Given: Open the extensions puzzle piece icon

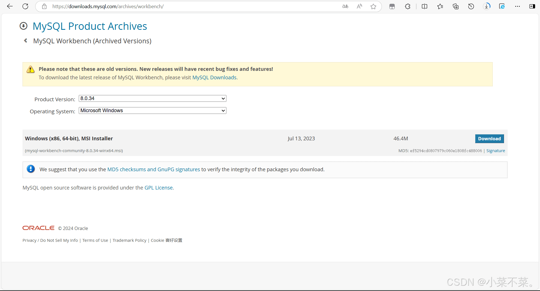Looking at the screenshot, I should point(408,6).
